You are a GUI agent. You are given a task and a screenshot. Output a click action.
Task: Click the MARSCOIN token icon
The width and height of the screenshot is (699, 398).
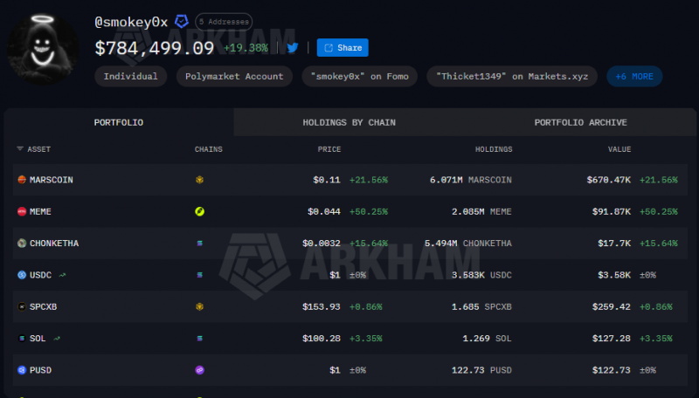(x=21, y=180)
